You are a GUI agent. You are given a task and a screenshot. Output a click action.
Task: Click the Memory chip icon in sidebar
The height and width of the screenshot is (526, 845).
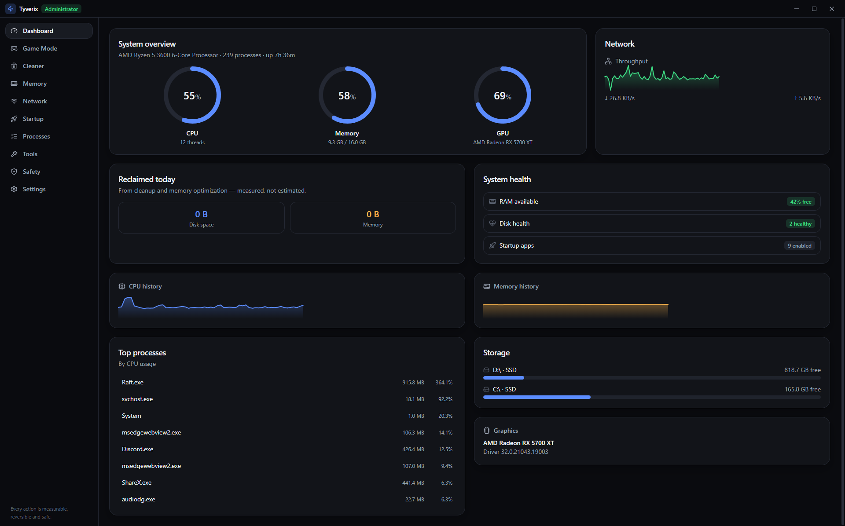[x=14, y=84]
